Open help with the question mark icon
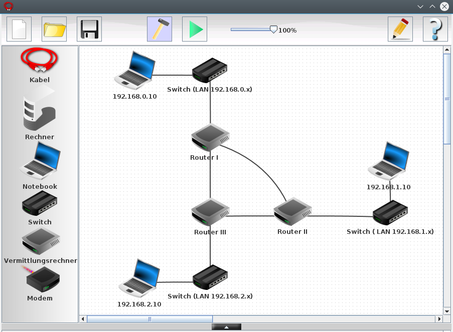This screenshot has width=453, height=332. 435,29
